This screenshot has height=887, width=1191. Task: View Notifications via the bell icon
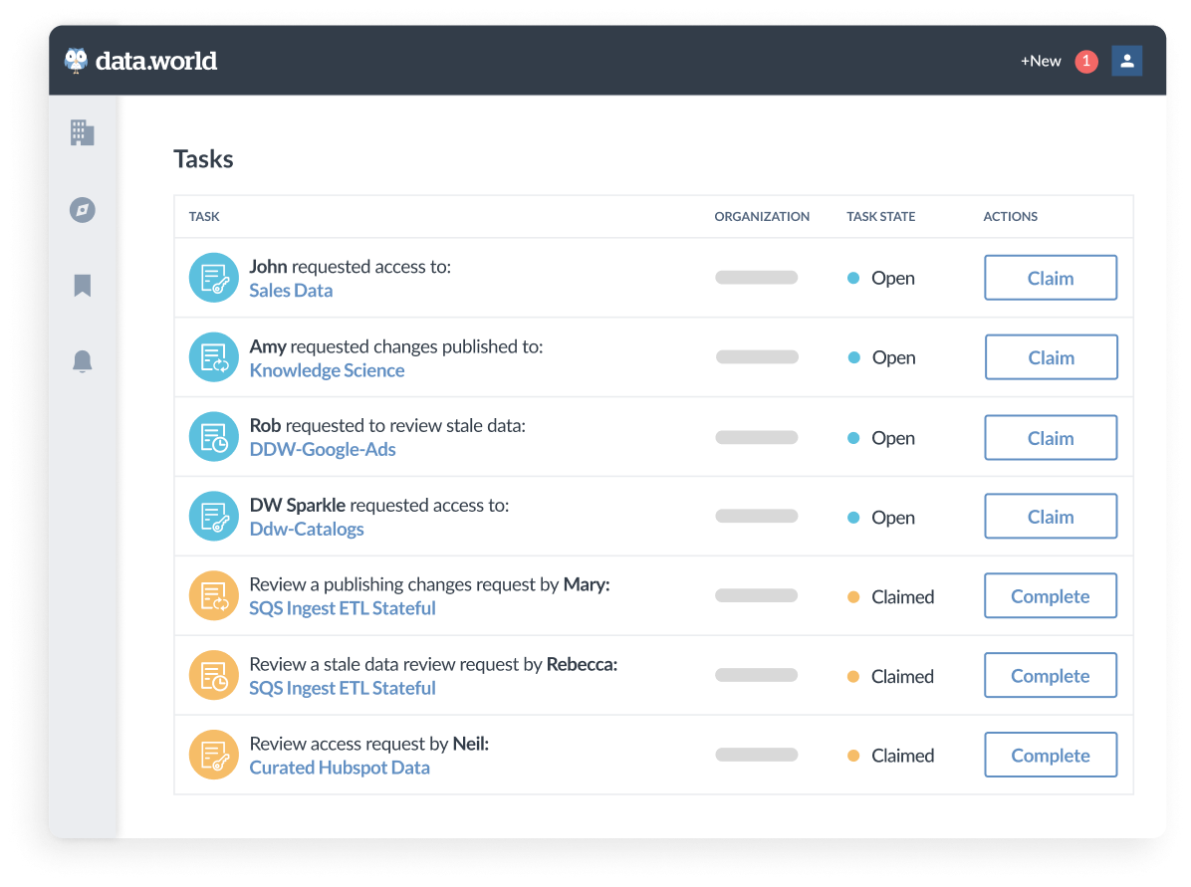(82, 361)
